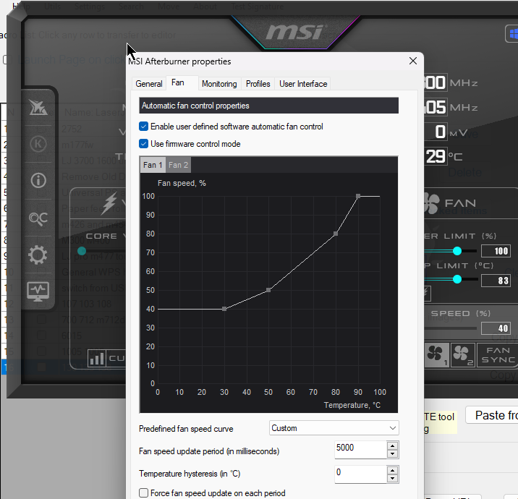Click the Paste button in background window

(491, 415)
